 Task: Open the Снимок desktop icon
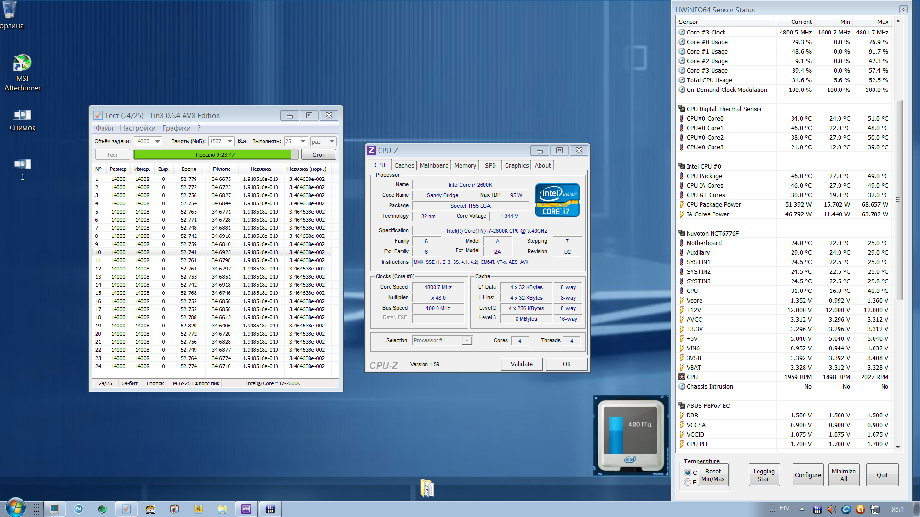22,120
